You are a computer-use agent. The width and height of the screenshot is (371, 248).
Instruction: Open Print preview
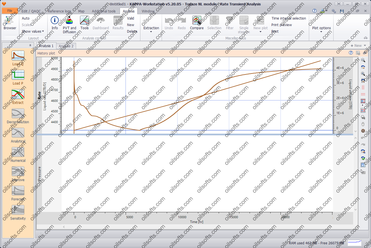282,25
